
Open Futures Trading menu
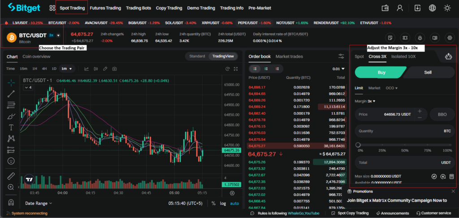coord(105,8)
